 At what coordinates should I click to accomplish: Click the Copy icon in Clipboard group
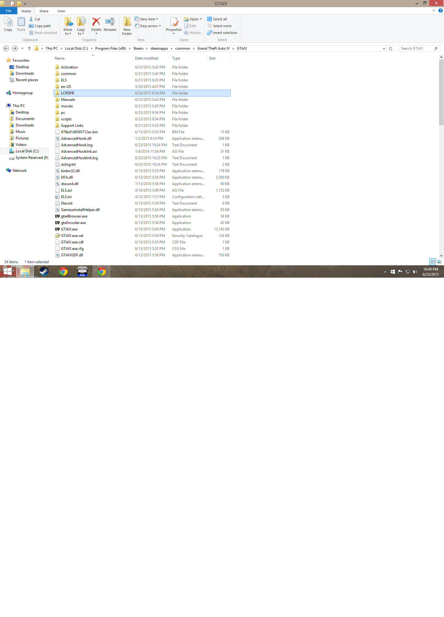(8, 24)
